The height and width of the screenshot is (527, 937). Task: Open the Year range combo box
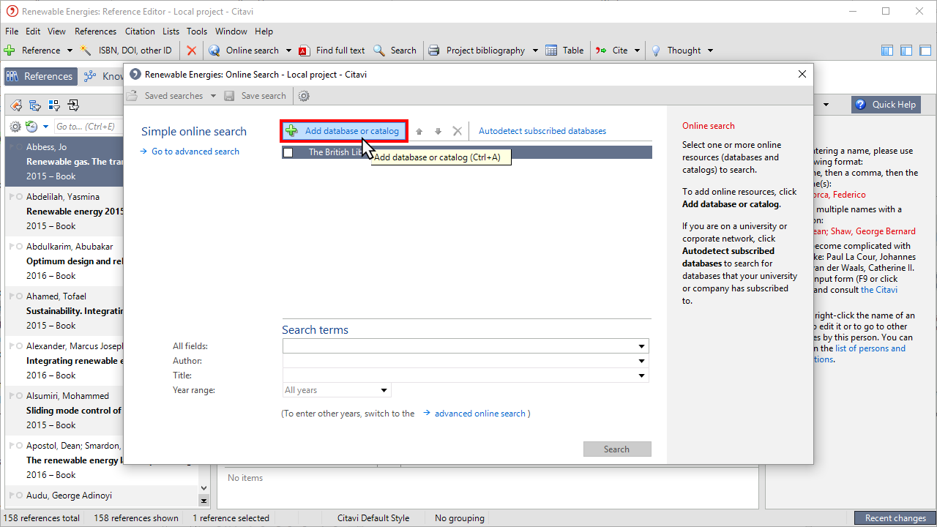click(337, 390)
